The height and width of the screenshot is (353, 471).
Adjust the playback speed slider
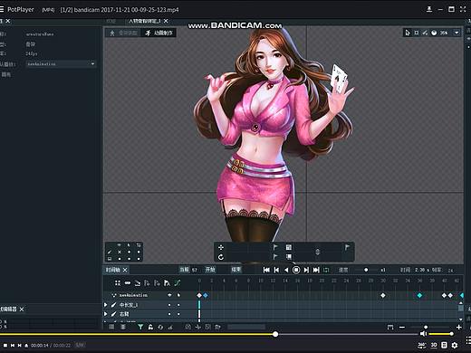pyautogui.click(x=366, y=270)
